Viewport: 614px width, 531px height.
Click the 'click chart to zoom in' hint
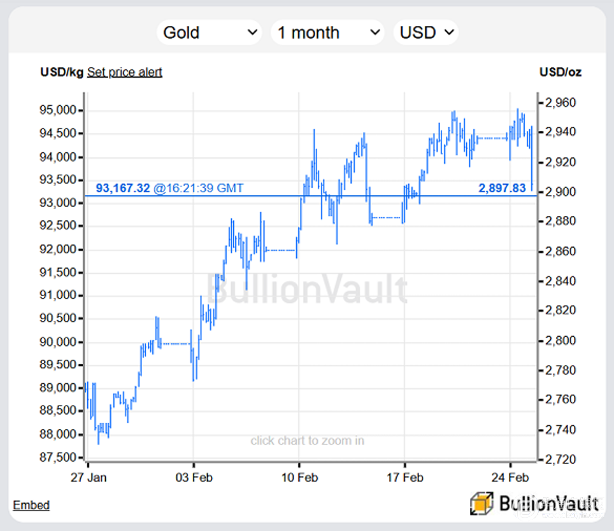coord(308,441)
